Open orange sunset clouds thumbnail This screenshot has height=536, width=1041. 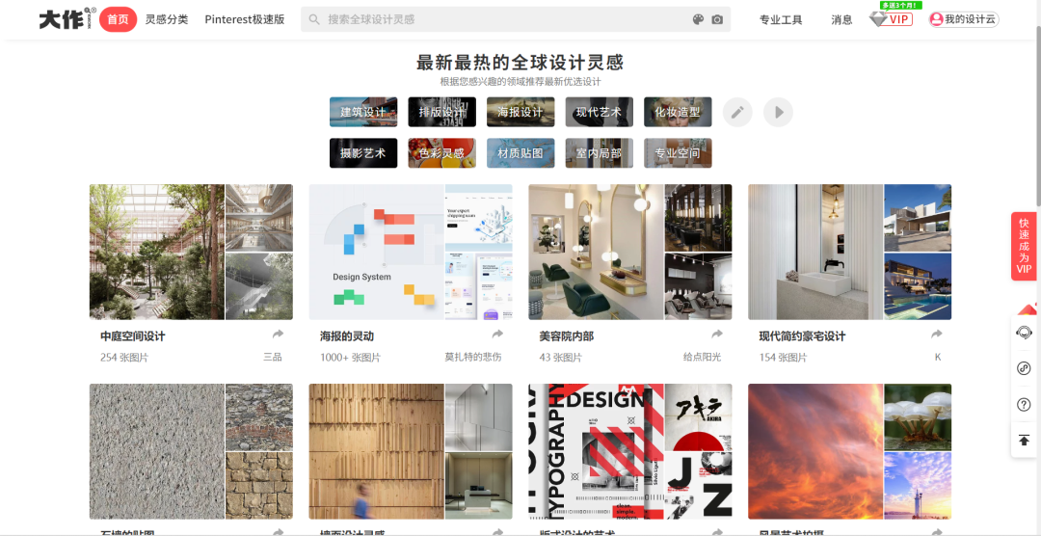coord(815,451)
